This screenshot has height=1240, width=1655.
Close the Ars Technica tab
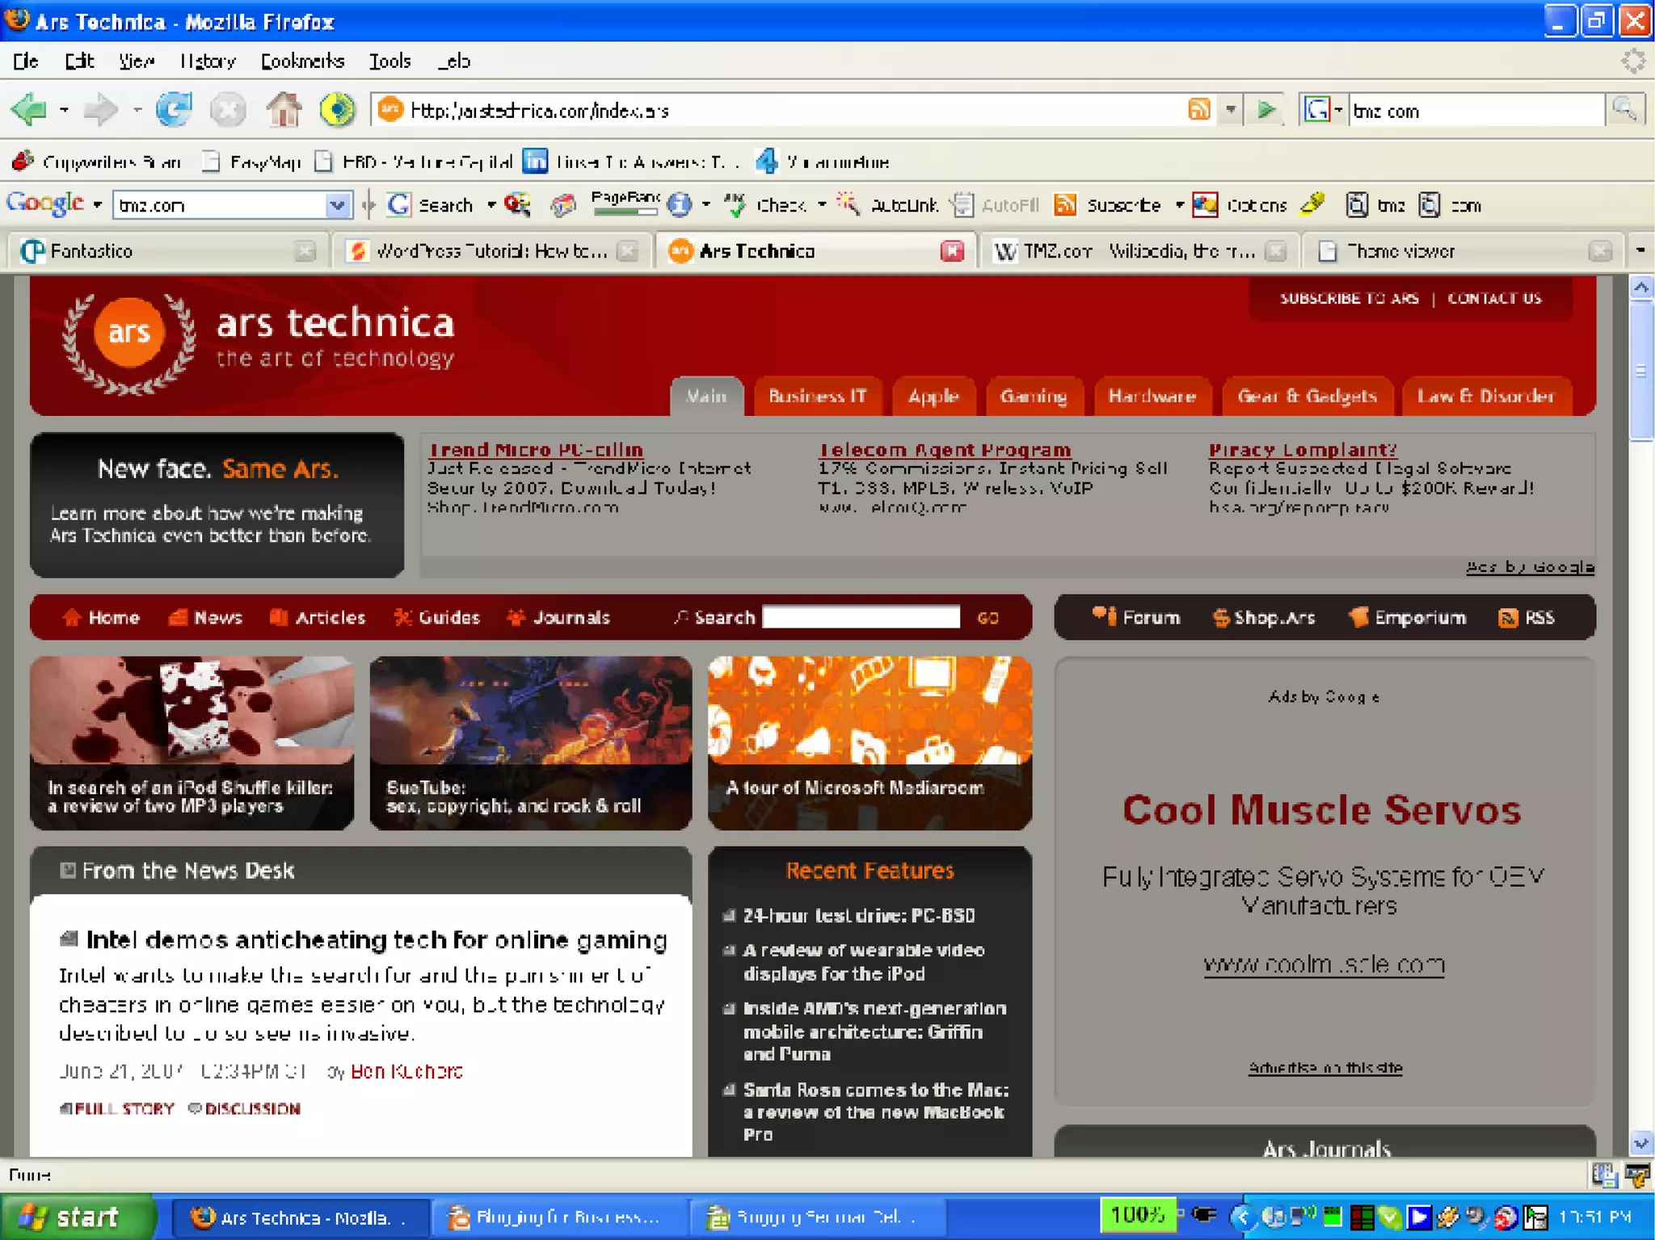[x=952, y=251]
